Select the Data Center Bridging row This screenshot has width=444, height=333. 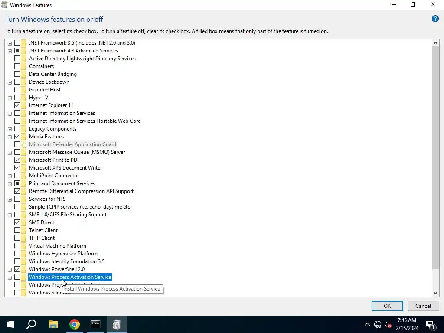click(x=52, y=74)
